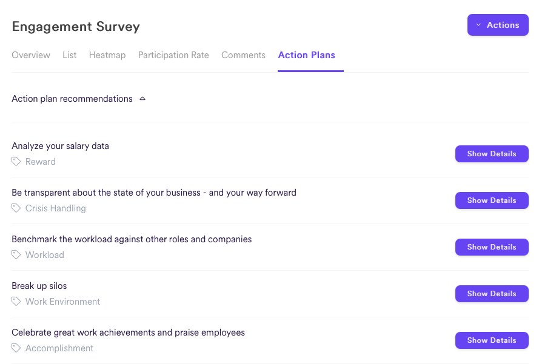539x364 pixels.
Task: Select the Participation Rate tab
Action: coord(173,55)
